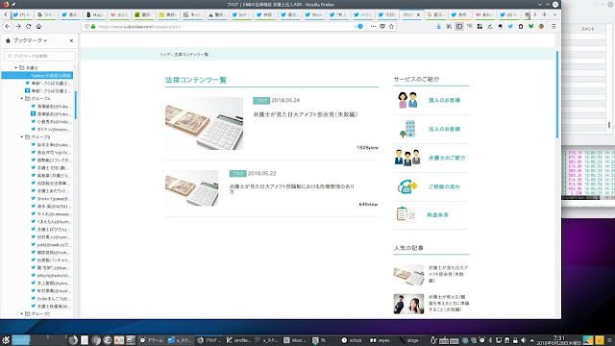This screenshot has width=615, height=346.
Task: Collapse the グループA bookmark folder
Action: pos(22,98)
